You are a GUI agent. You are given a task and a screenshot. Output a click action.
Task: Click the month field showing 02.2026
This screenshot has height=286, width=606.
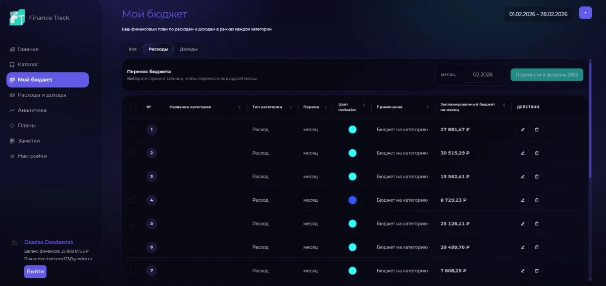[x=483, y=75]
